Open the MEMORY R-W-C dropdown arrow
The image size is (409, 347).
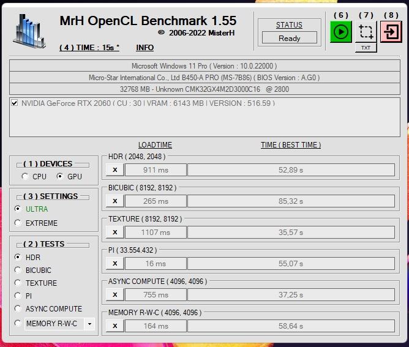point(89,324)
